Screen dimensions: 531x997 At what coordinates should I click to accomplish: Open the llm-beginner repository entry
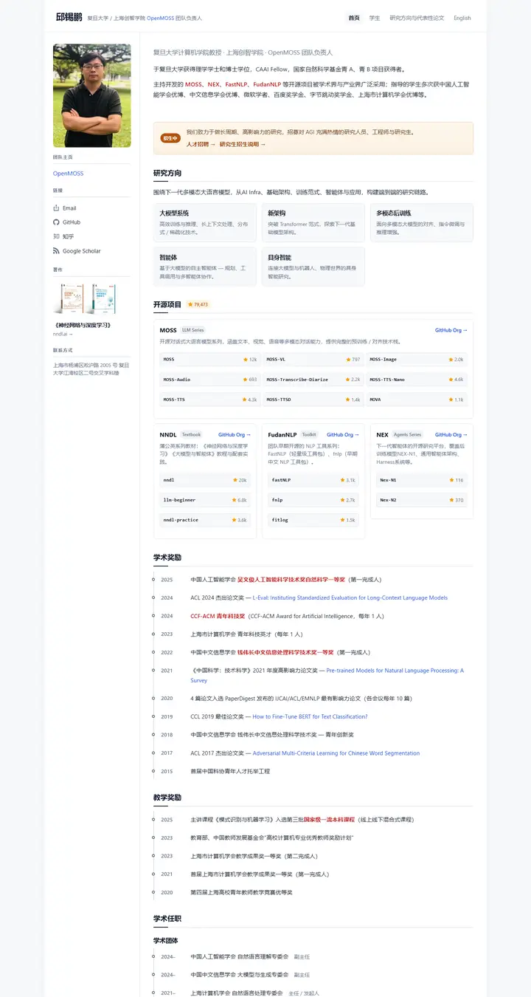(205, 500)
